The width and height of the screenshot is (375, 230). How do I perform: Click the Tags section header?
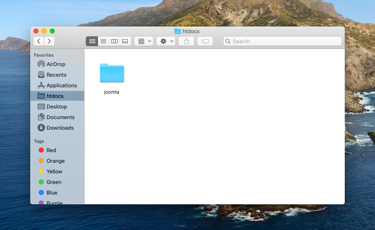click(x=39, y=141)
